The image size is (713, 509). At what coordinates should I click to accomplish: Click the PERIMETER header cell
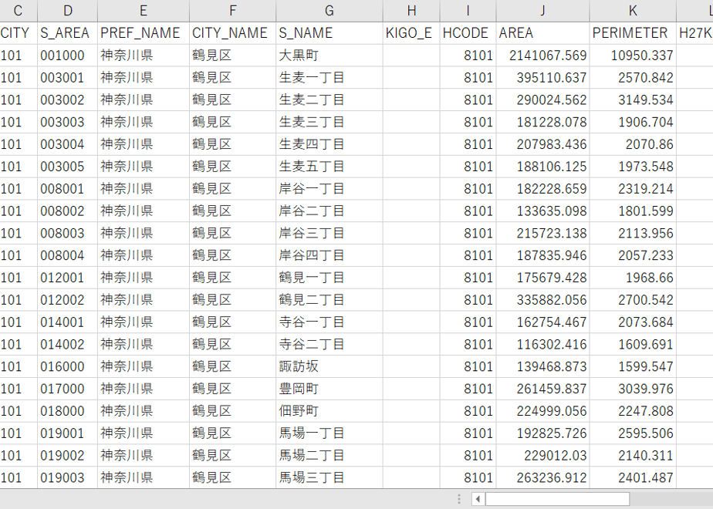click(633, 33)
